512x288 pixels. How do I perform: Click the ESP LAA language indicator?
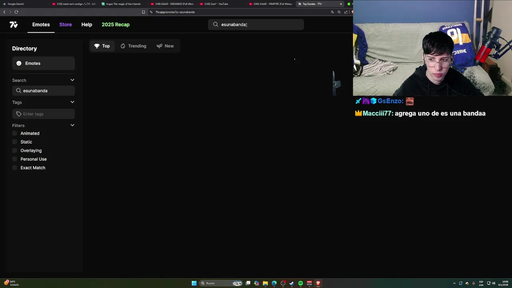pyautogui.click(x=481, y=283)
